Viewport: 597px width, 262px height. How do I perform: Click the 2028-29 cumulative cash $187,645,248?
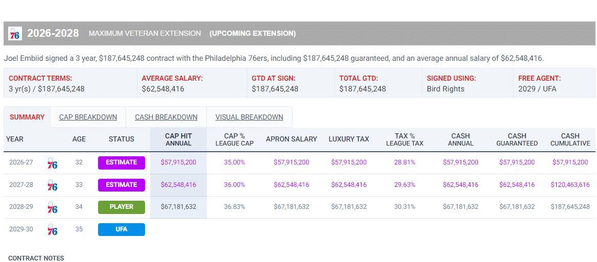pos(570,207)
